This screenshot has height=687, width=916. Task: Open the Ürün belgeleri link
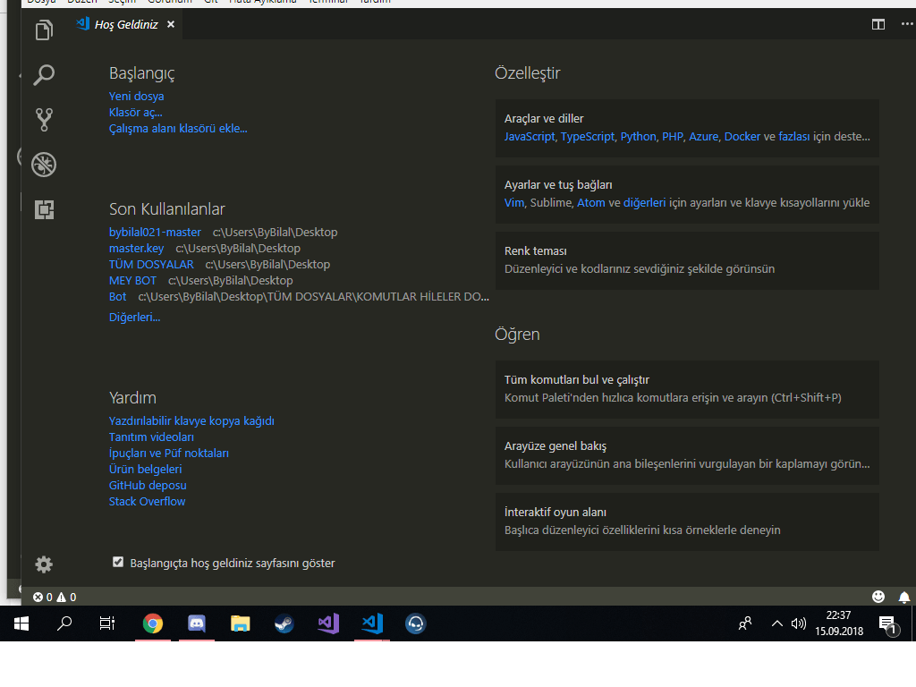145,469
